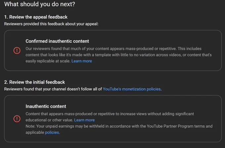The height and width of the screenshot is (148, 225).
Task: Select the '2. Review the initial feedback' heading
Action: 34,82
